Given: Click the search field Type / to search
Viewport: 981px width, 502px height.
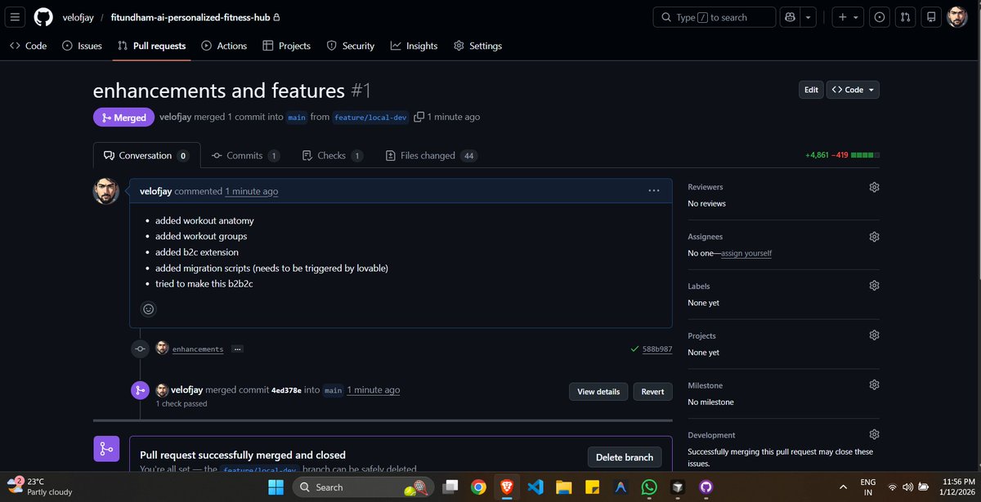Looking at the screenshot, I should [714, 17].
